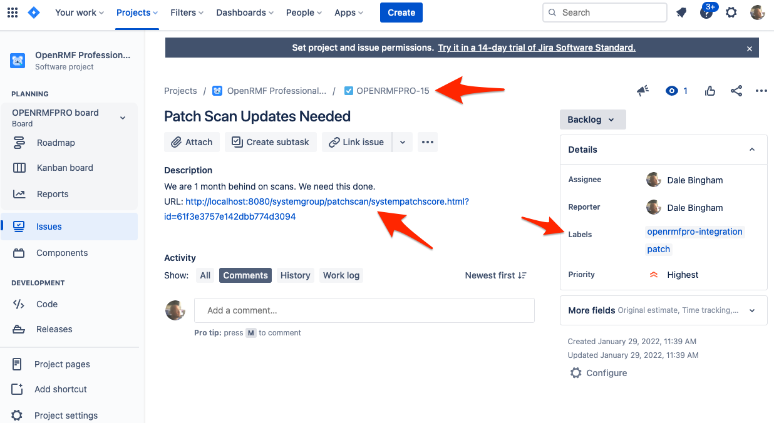Viewport: 774px width, 423px height.
Task: Click the patch label
Action: [x=659, y=249]
